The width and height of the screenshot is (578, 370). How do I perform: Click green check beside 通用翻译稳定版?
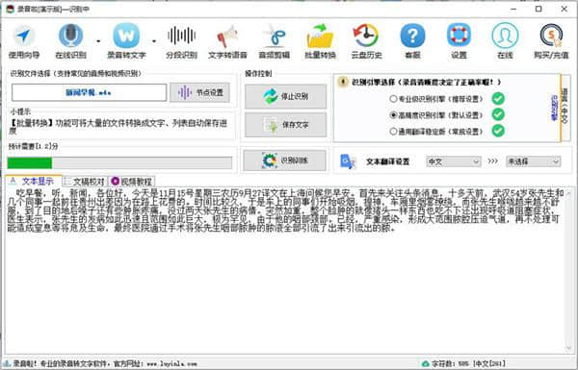pos(498,131)
